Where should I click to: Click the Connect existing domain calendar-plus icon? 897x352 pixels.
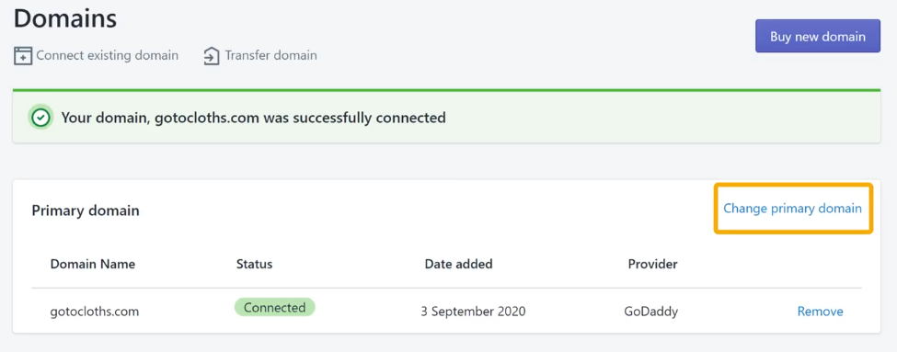pos(23,56)
